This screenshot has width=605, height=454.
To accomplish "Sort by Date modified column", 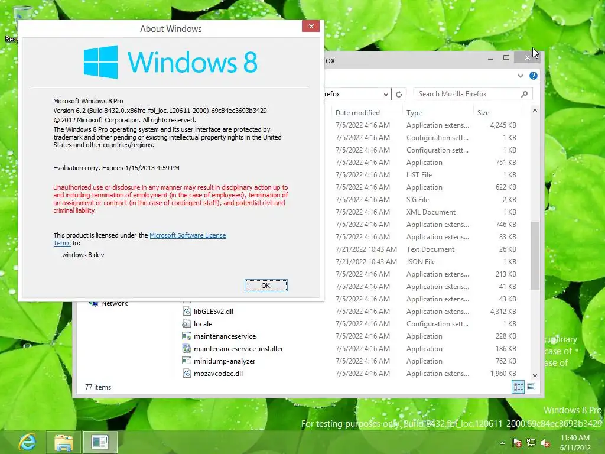I will coord(357,113).
